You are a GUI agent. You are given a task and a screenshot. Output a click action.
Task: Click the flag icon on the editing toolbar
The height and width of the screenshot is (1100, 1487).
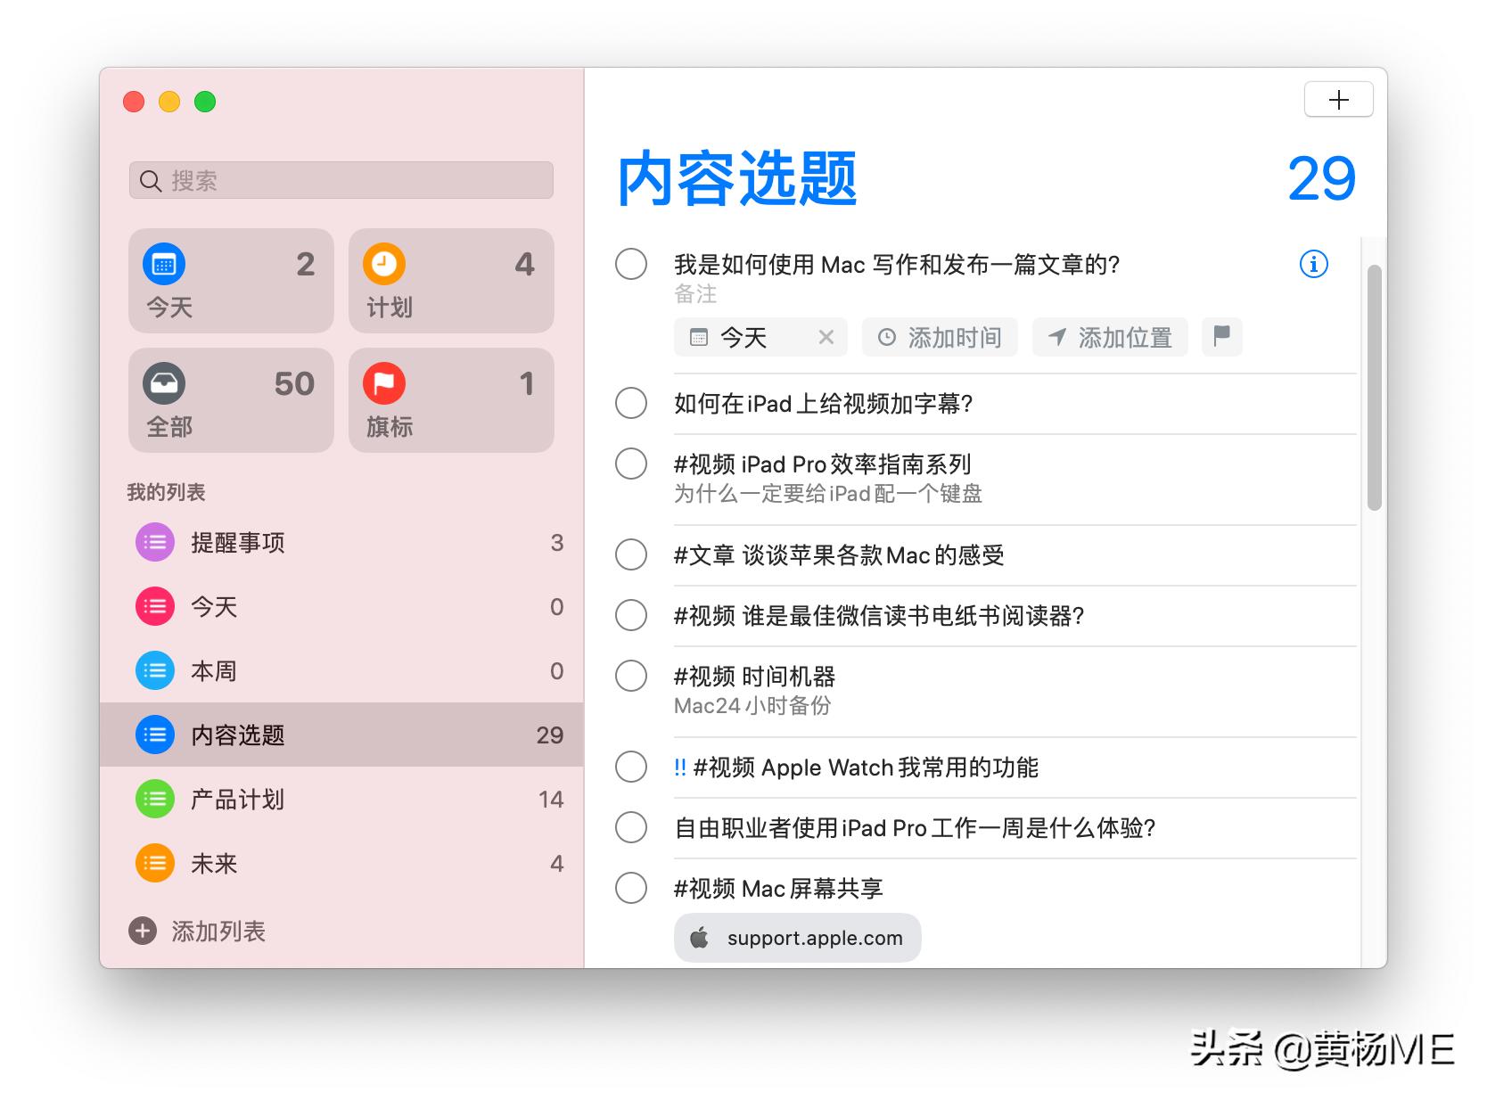tap(1221, 337)
